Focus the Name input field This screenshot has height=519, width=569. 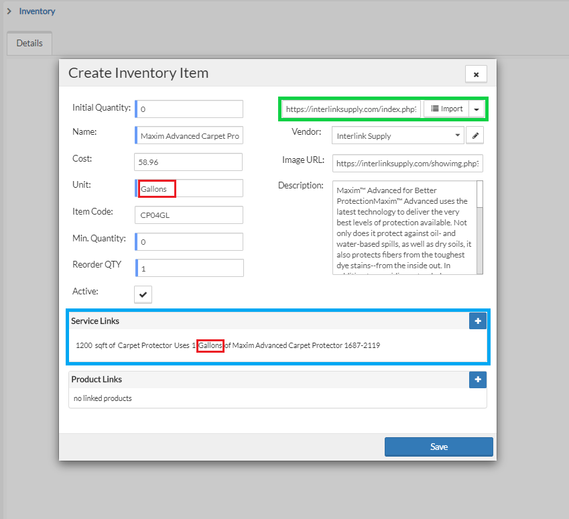tap(190, 135)
